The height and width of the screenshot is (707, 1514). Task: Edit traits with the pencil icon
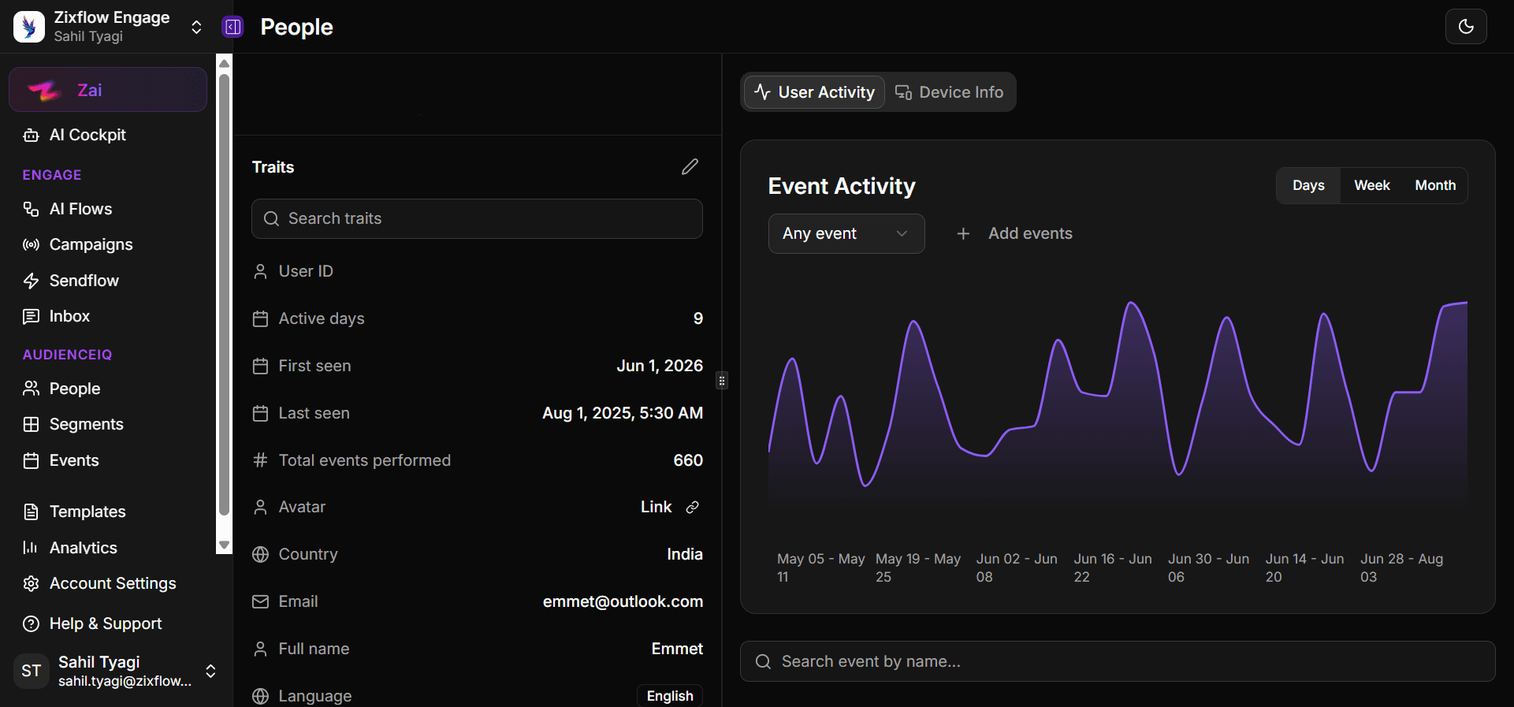tap(690, 167)
